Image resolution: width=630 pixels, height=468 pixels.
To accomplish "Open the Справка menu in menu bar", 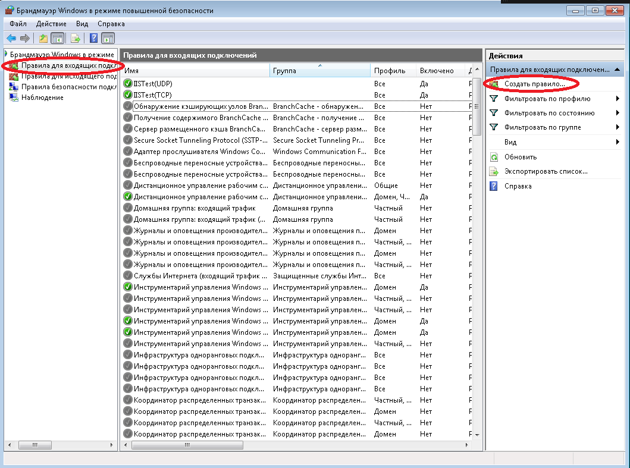I will click(111, 24).
